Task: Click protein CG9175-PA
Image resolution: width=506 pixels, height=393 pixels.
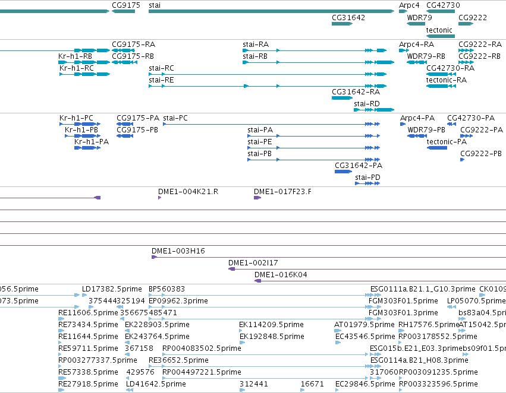Action: (x=125, y=124)
